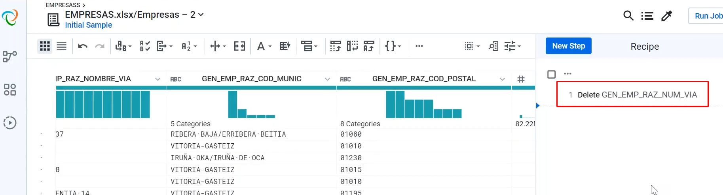
Task: Open the EMPRESASS breadcrumb
Action: pyautogui.click(x=63, y=5)
